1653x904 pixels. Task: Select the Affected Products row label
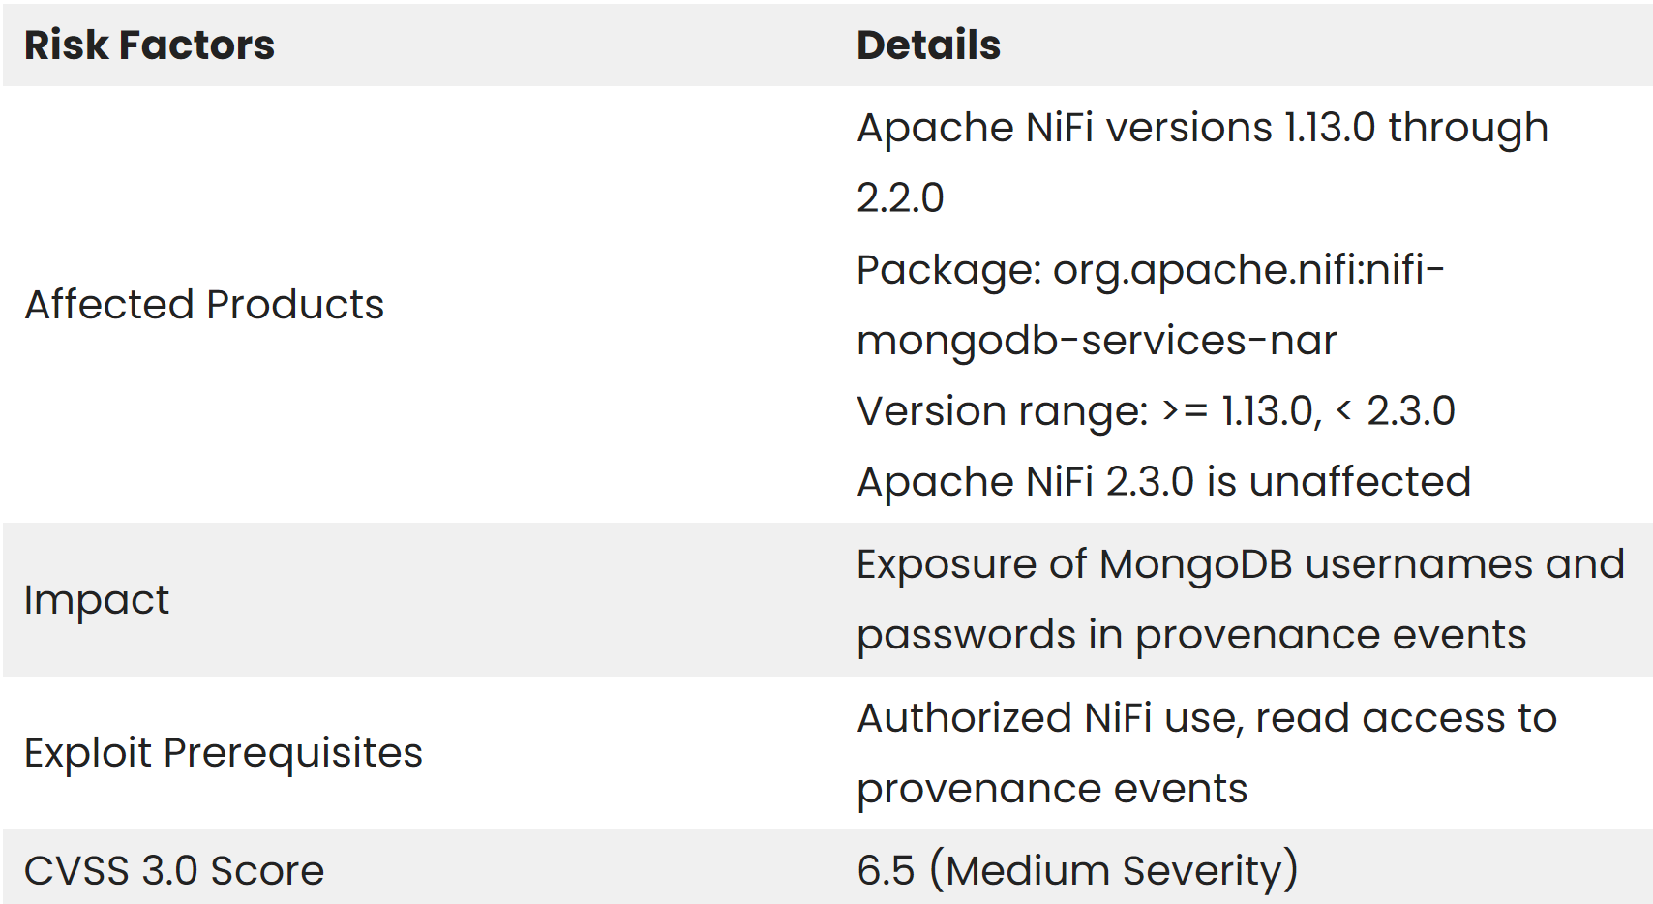point(204,305)
